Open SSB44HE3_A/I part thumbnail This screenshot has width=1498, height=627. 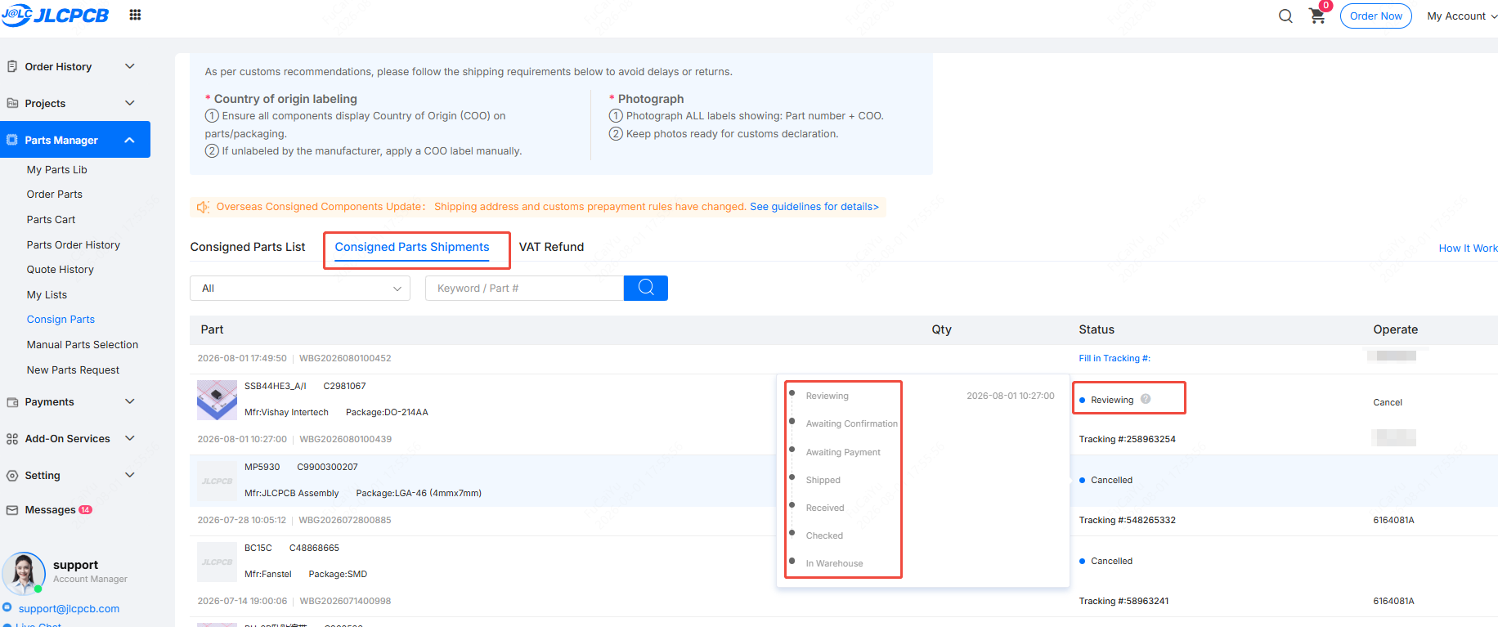click(x=218, y=400)
